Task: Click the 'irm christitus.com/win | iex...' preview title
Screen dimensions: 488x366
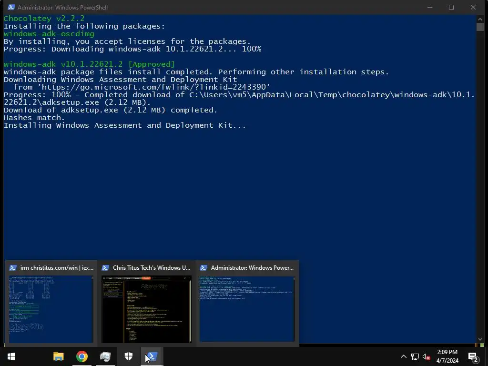Action: pos(57,268)
